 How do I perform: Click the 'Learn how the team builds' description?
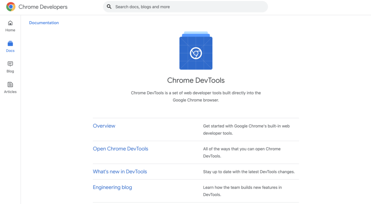pyautogui.click(x=242, y=191)
